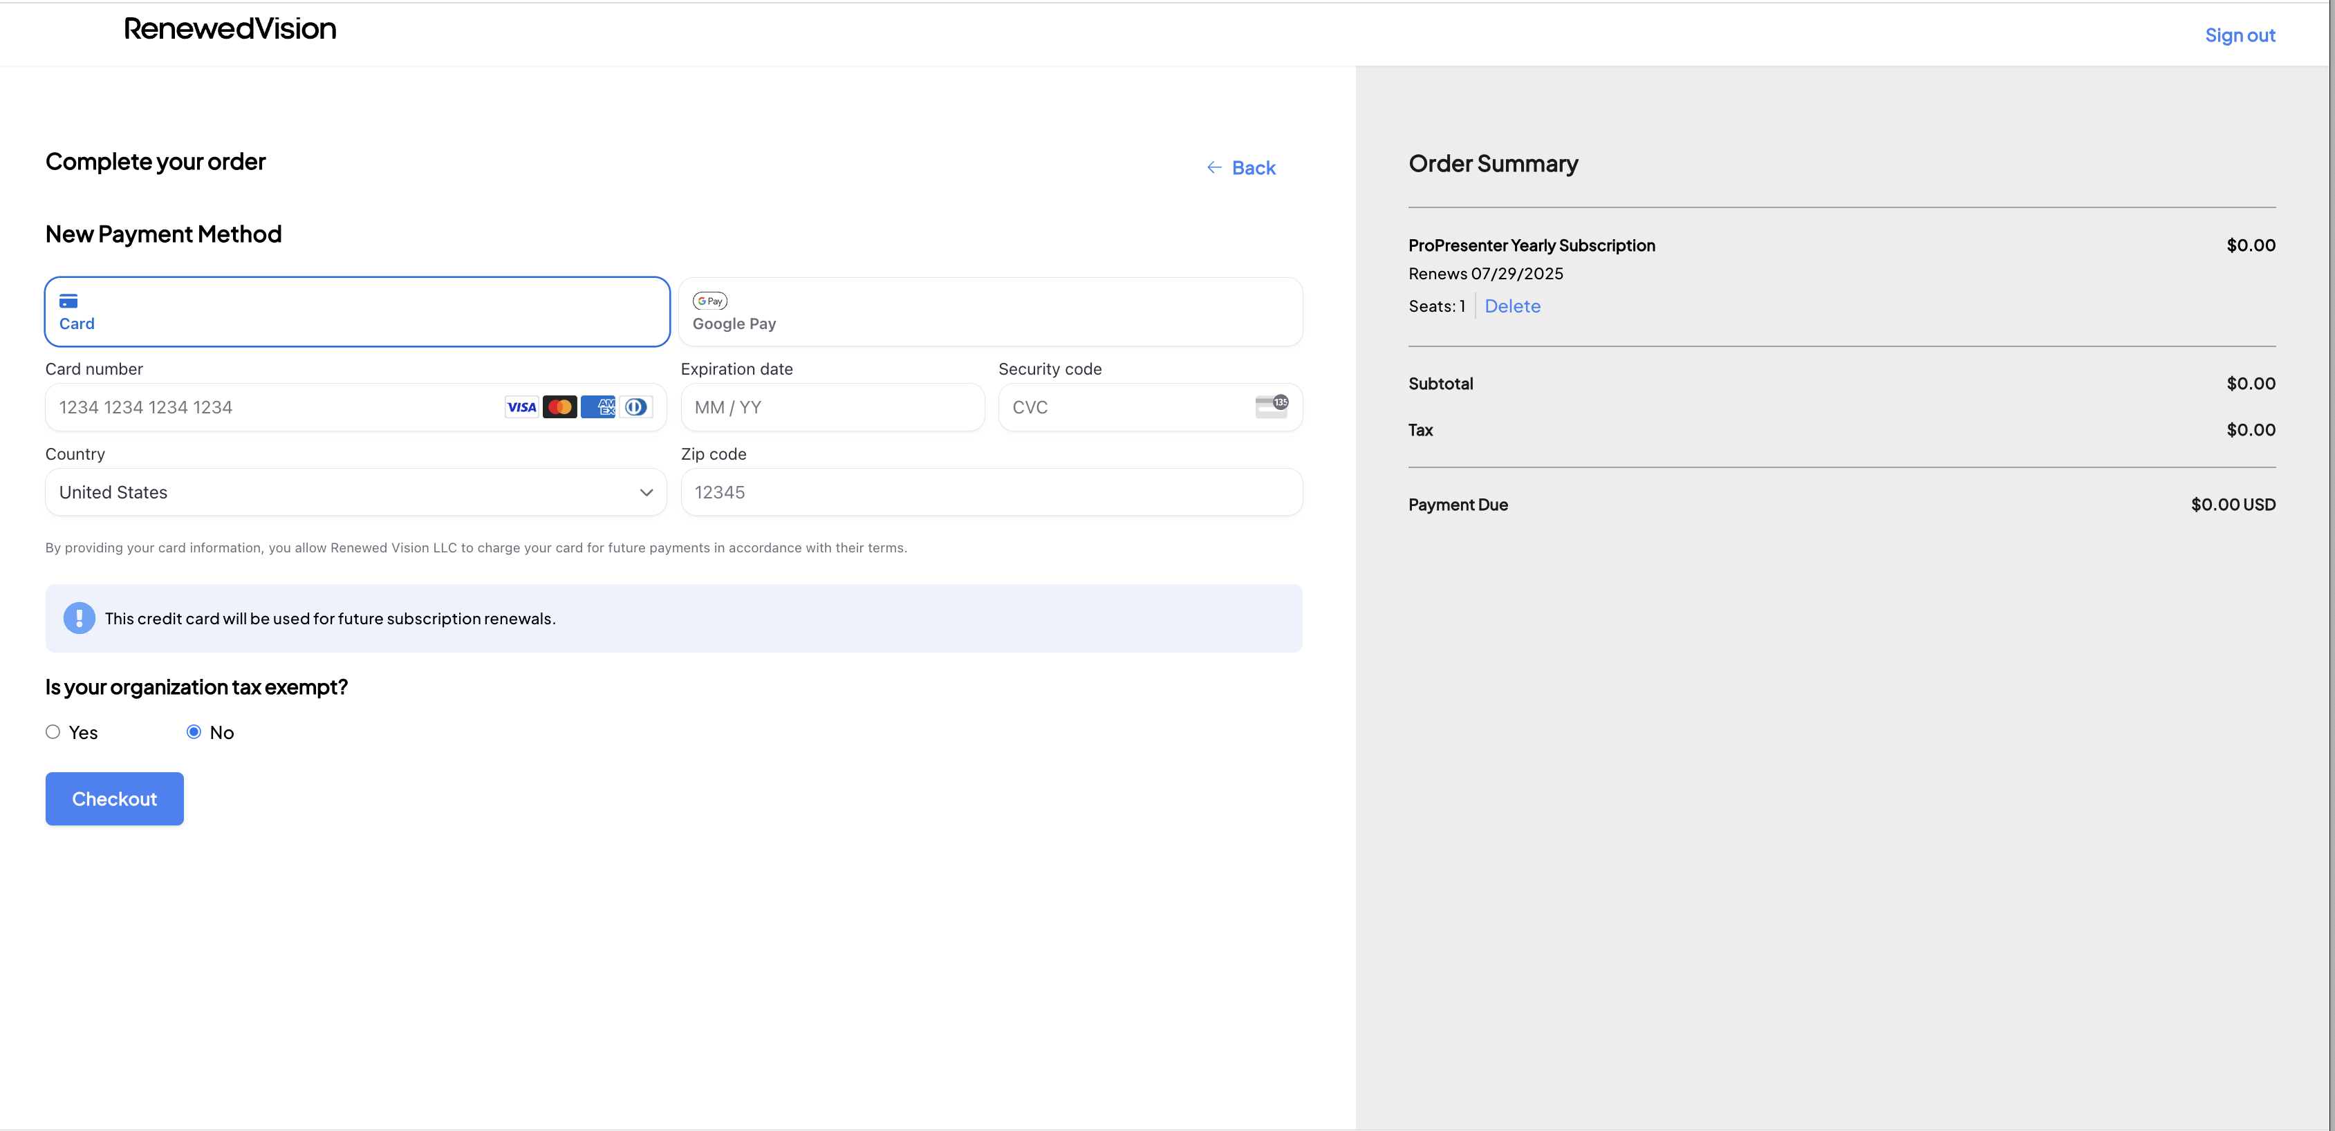Screen dimensions: 2335x1131
Task: Click the Checkout button
Action: (x=115, y=798)
